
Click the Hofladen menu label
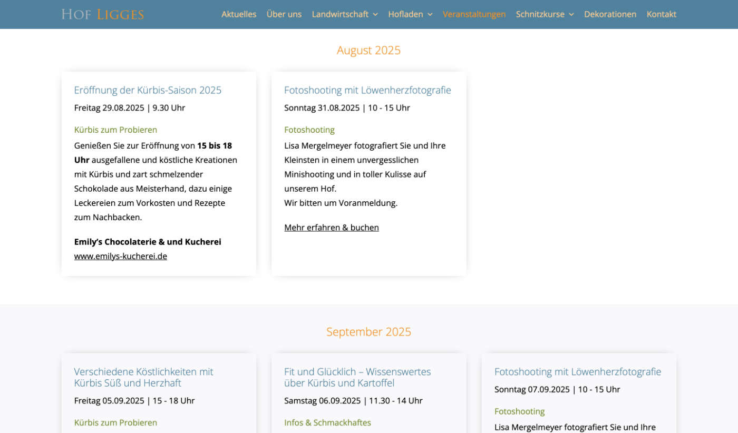pos(405,14)
